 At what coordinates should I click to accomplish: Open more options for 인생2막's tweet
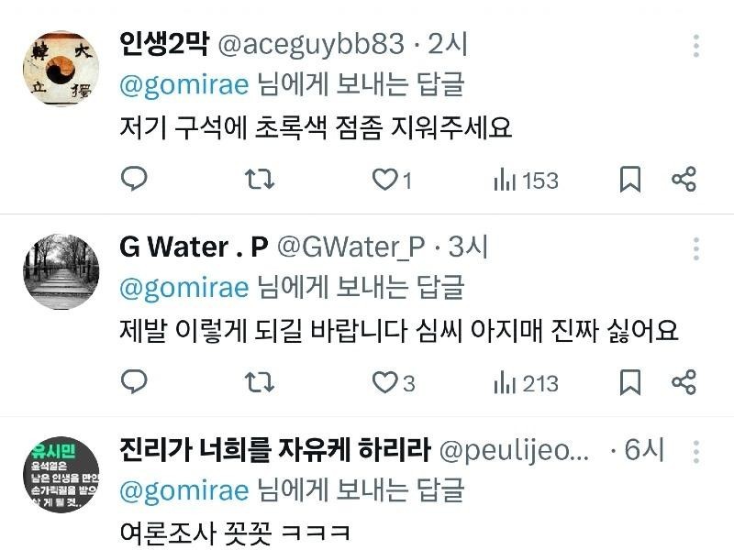coord(696,46)
